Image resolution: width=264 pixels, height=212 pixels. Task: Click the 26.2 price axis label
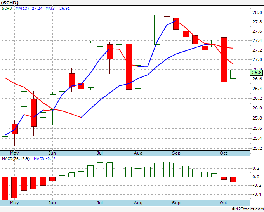(x=257, y=98)
